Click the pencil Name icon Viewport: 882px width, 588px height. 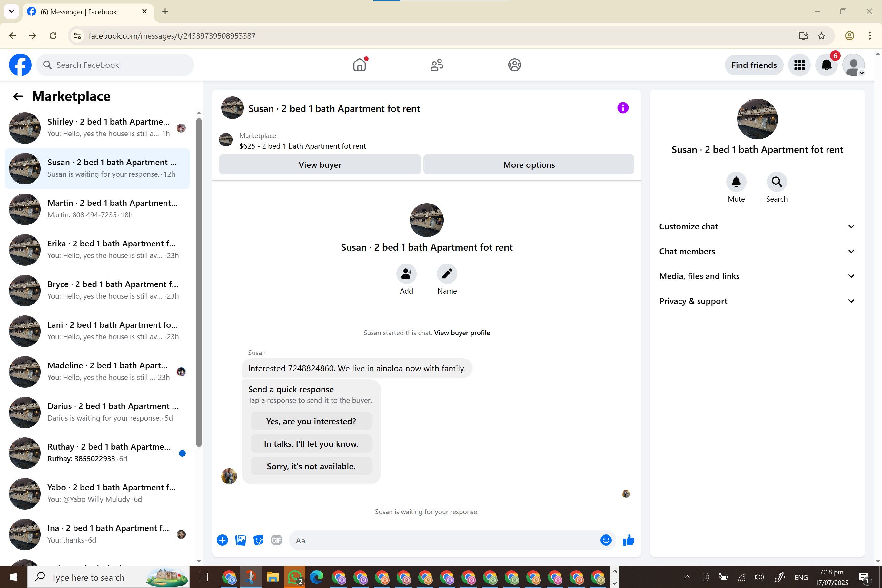pyautogui.click(x=447, y=274)
